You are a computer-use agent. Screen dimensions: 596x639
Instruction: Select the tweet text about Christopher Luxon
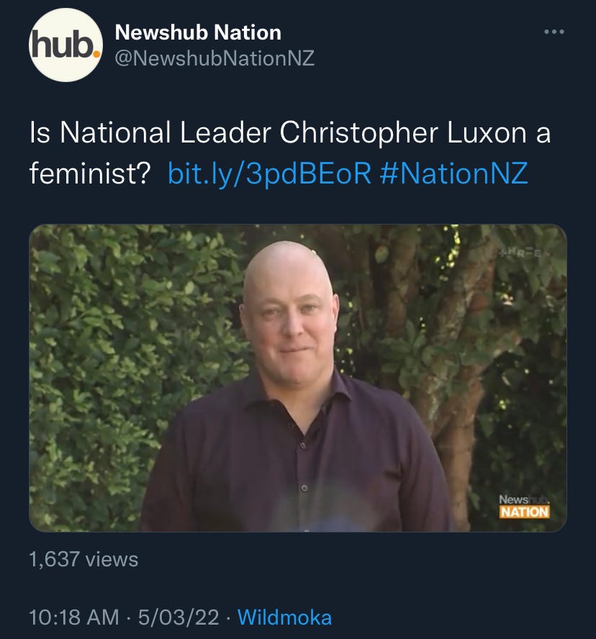point(290,153)
